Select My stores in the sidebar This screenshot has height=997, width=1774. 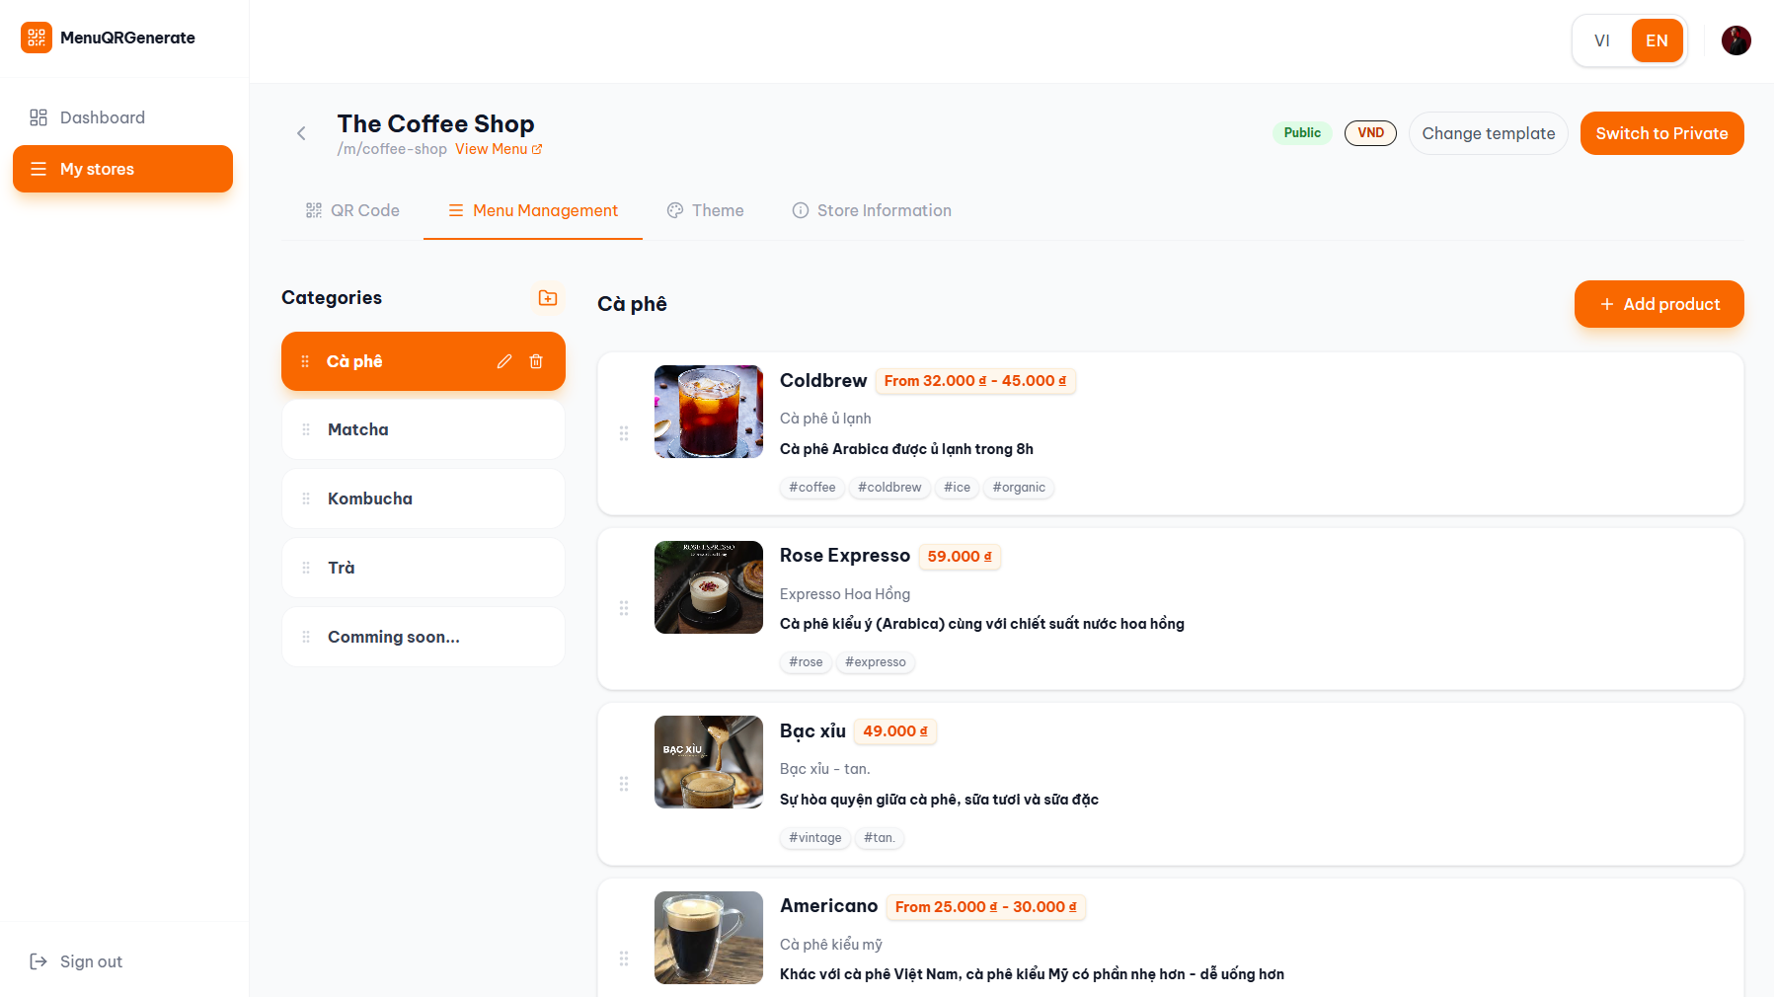coord(122,169)
